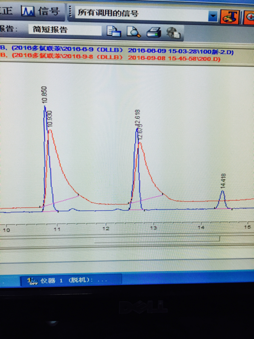Click the report to file icon
254x339 pixels.
pos(114,31)
